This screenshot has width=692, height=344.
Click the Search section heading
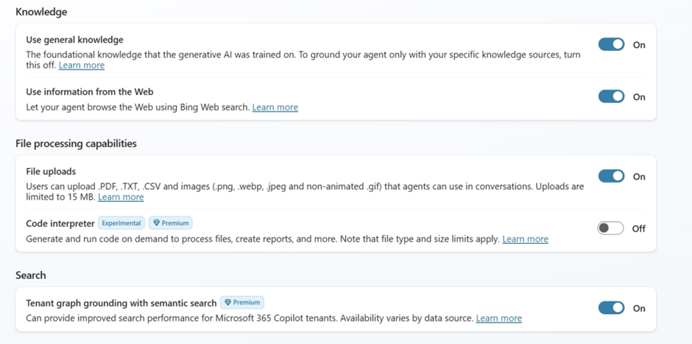[31, 275]
